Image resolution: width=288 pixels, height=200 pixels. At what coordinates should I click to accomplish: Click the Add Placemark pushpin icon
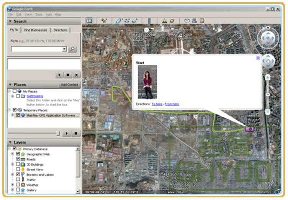pyautogui.click(x=104, y=21)
